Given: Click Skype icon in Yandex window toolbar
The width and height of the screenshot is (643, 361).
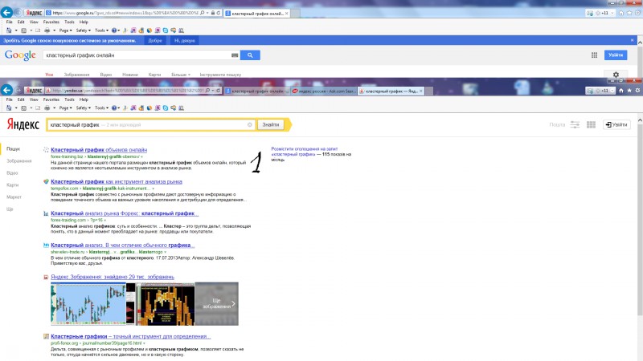Looking at the screenshot, I should [x=166, y=108].
